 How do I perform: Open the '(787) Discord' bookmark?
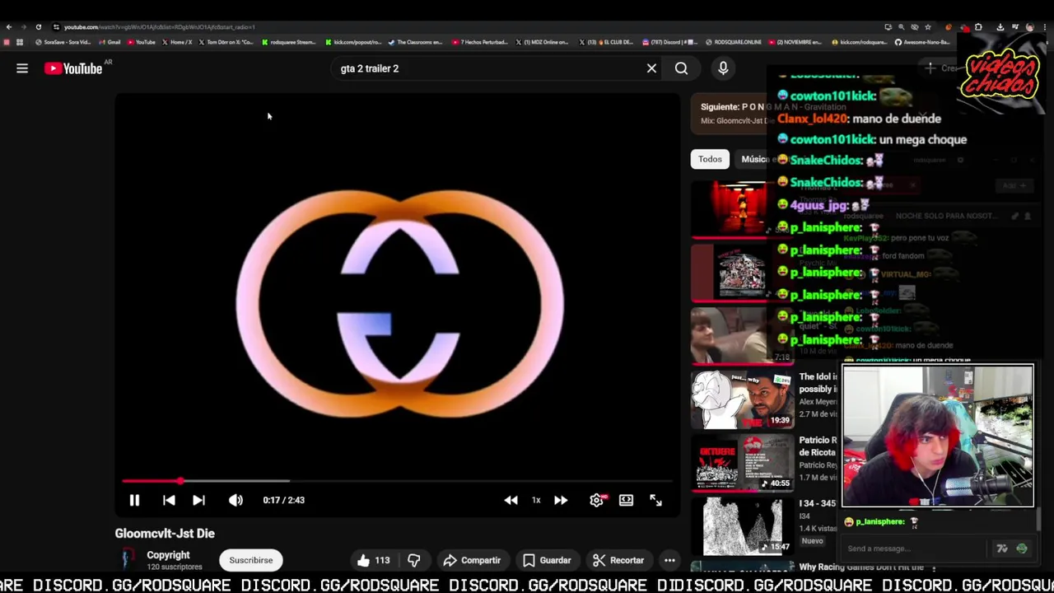669,42
